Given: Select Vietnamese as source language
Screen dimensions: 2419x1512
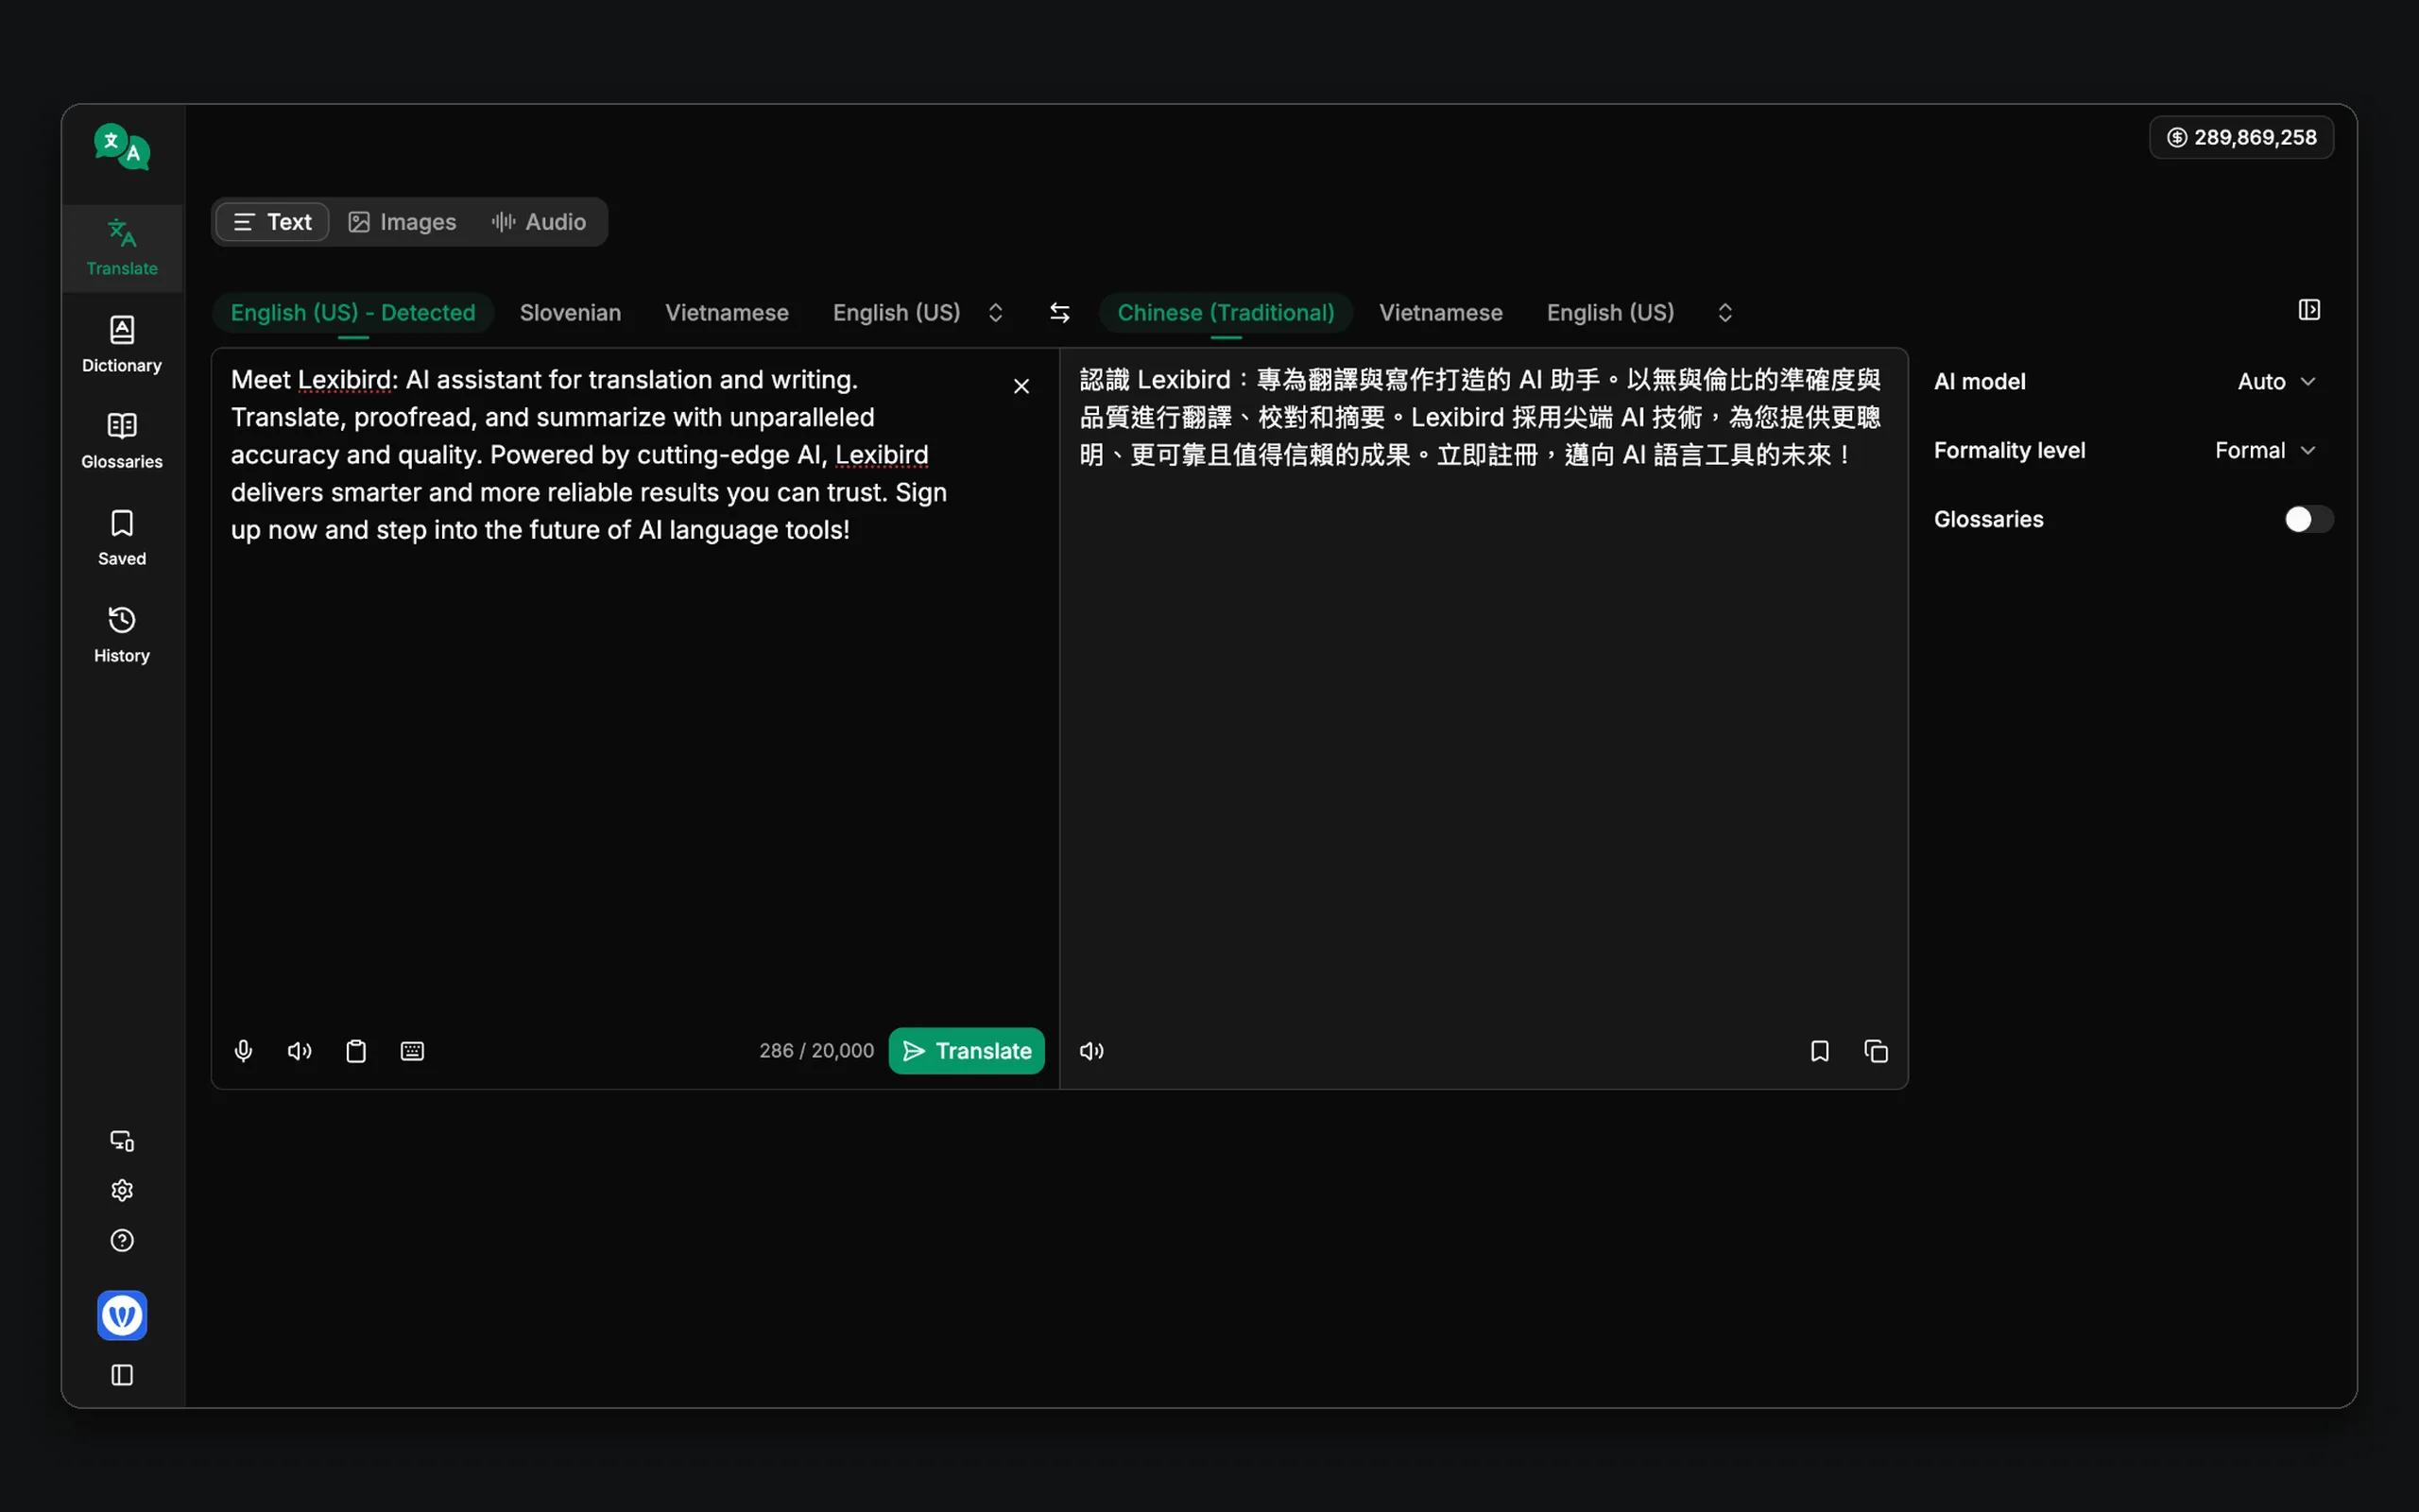Looking at the screenshot, I should pos(727,313).
